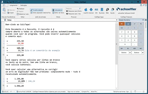148x94 pixels.
Task: Click the MR memory recall button
Action: coord(134,48)
